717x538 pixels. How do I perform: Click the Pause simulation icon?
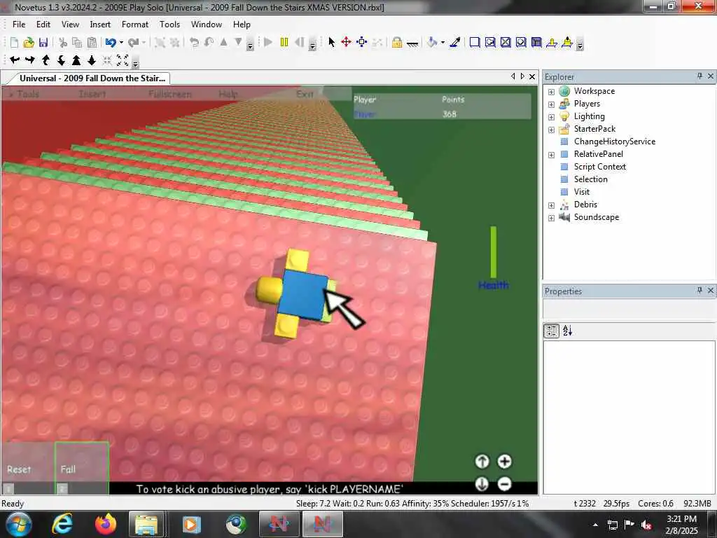click(x=284, y=43)
